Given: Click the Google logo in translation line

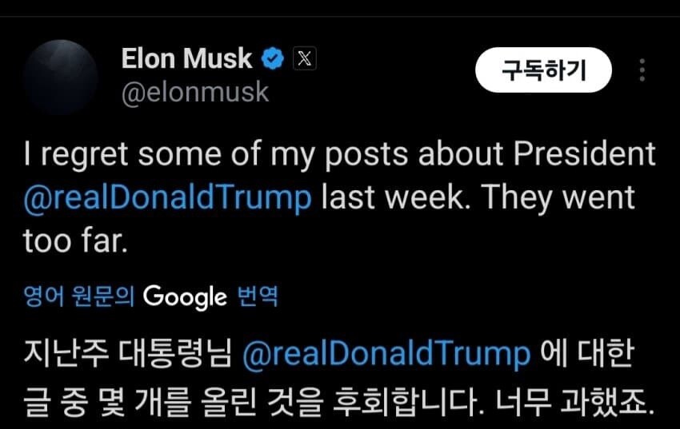Looking at the screenshot, I should 184,297.
